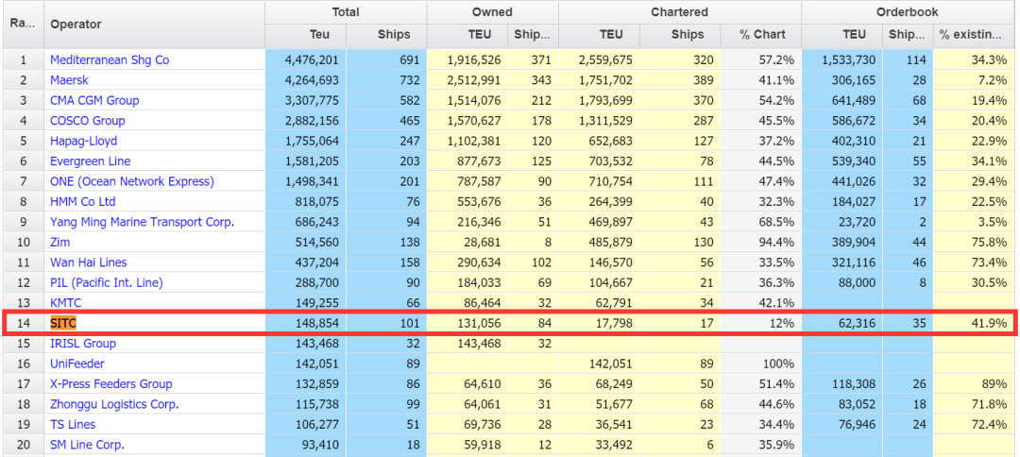Click the Chartered group header
The height and width of the screenshot is (457, 1020).
coord(679,12)
